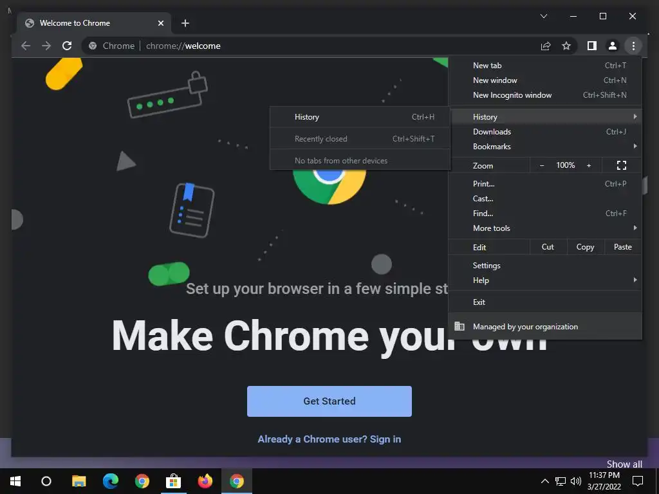Bookmark this tab with star icon
659x494 pixels.
566,46
